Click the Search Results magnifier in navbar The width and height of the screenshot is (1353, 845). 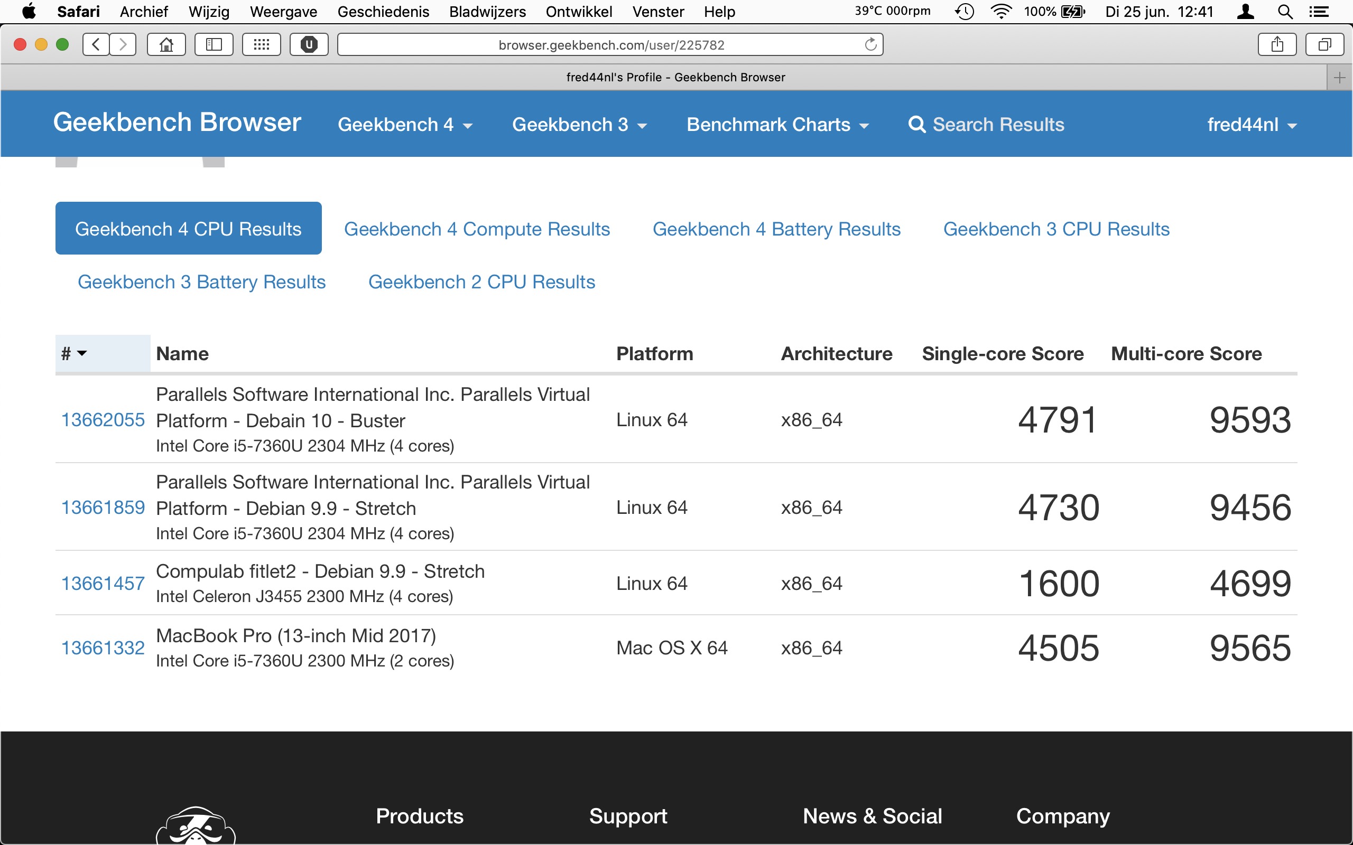click(x=917, y=124)
